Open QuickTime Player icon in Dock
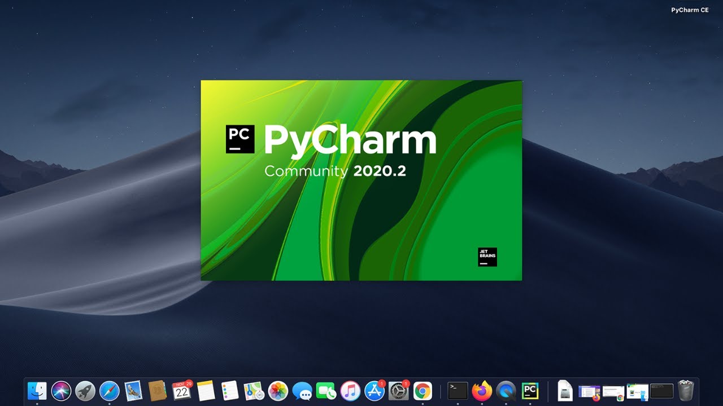This screenshot has height=406, width=723. pos(506,390)
